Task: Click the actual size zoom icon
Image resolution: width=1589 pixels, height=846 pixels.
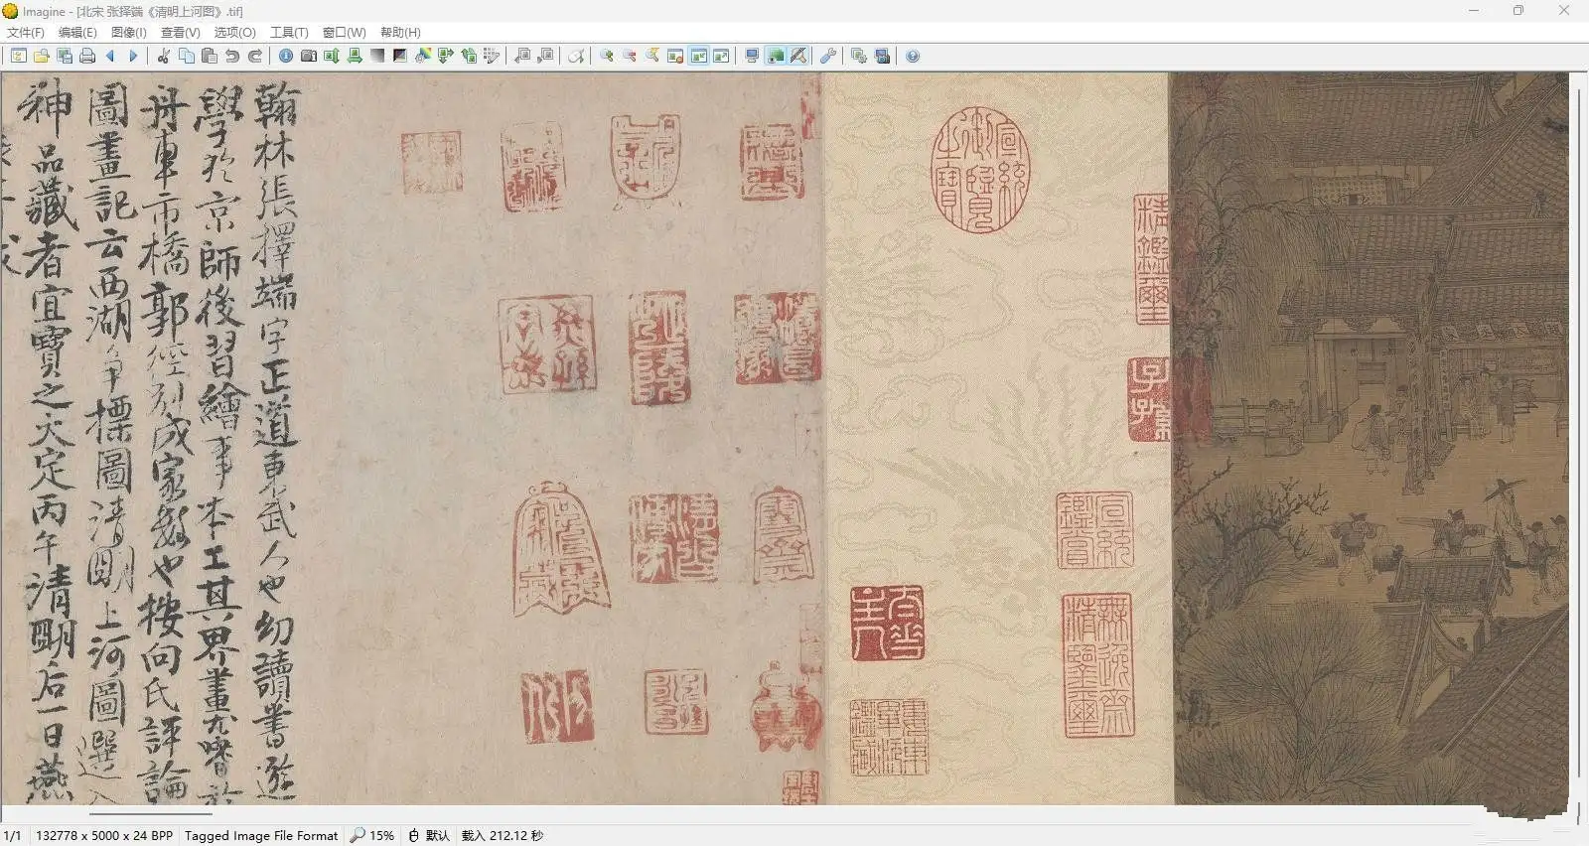Action: click(652, 56)
